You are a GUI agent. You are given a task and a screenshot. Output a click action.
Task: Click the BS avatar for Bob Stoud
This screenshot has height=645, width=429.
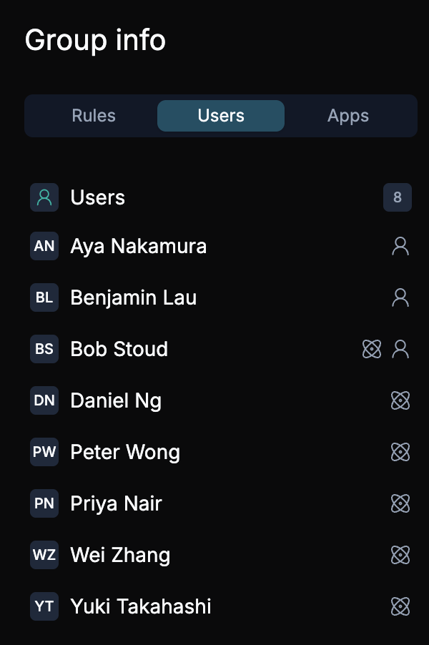[x=44, y=349]
